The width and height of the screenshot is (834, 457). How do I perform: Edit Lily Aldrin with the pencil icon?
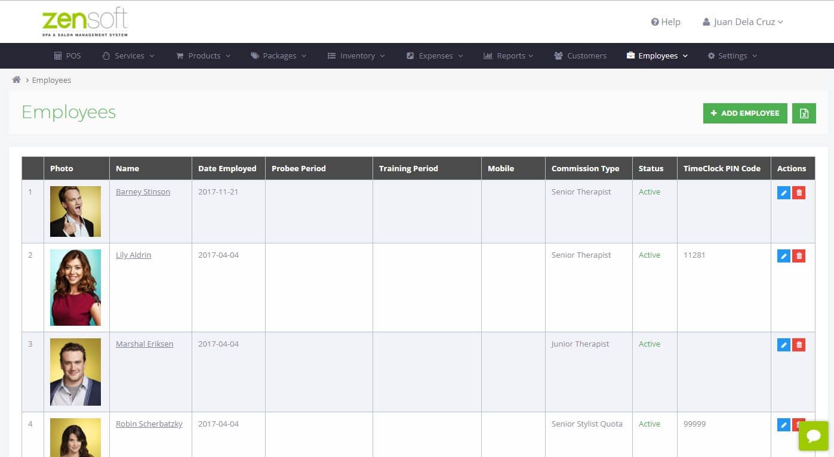pos(784,256)
